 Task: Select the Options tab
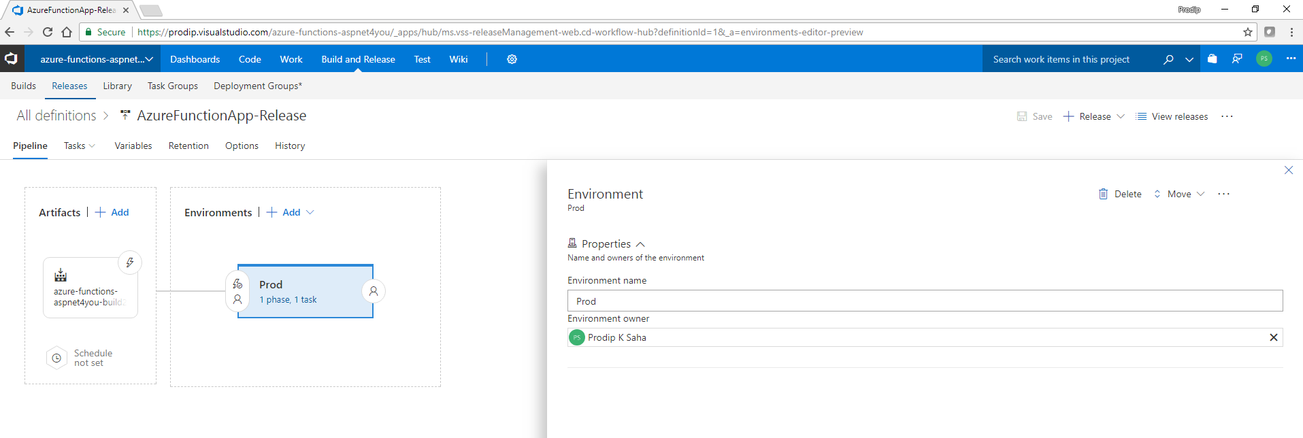pos(242,146)
